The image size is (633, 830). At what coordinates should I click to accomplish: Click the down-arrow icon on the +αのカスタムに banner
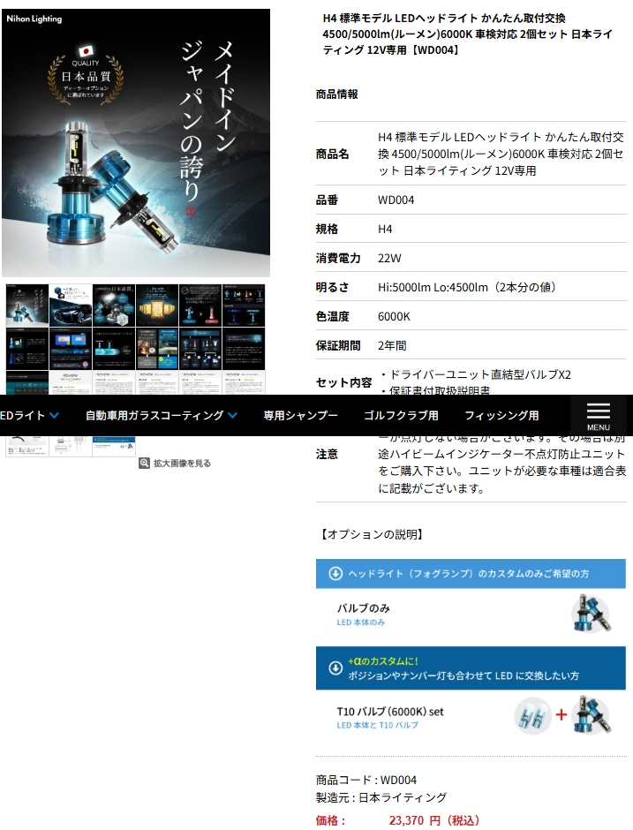335,668
